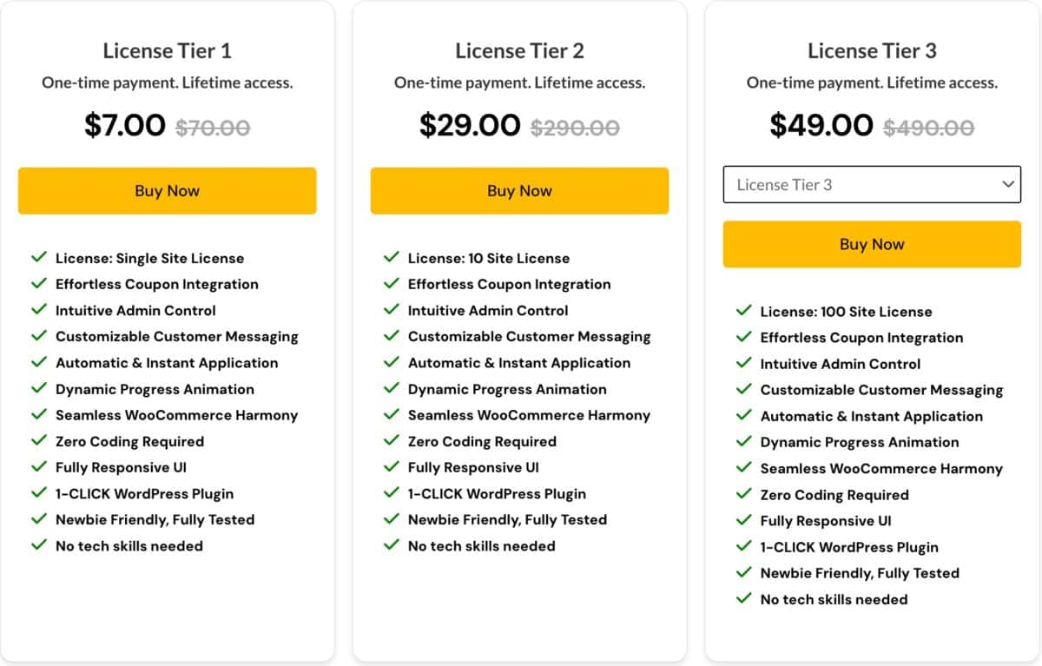The image size is (1042, 666).
Task: Click checkmark next to 10 Site License
Action: pyautogui.click(x=392, y=258)
